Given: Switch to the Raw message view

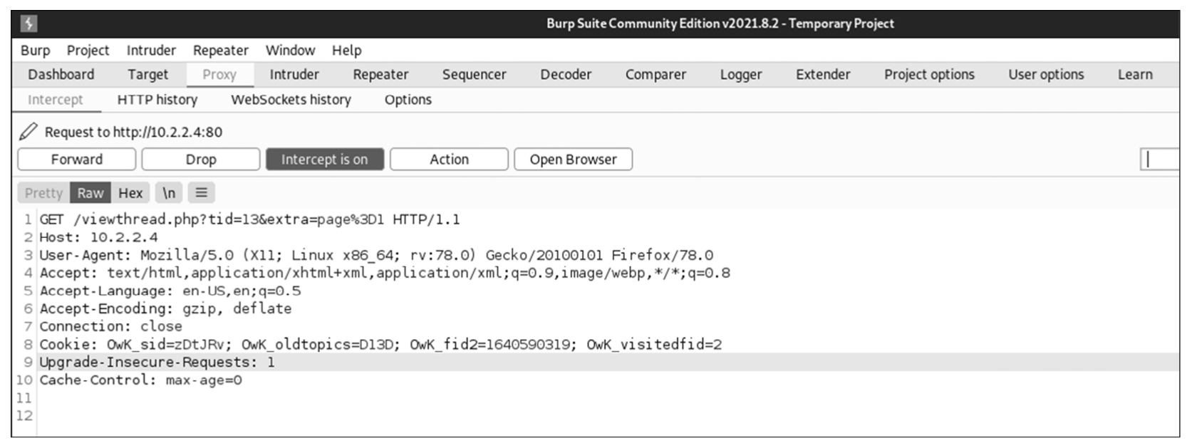Looking at the screenshot, I should click(x=90, y=193).
